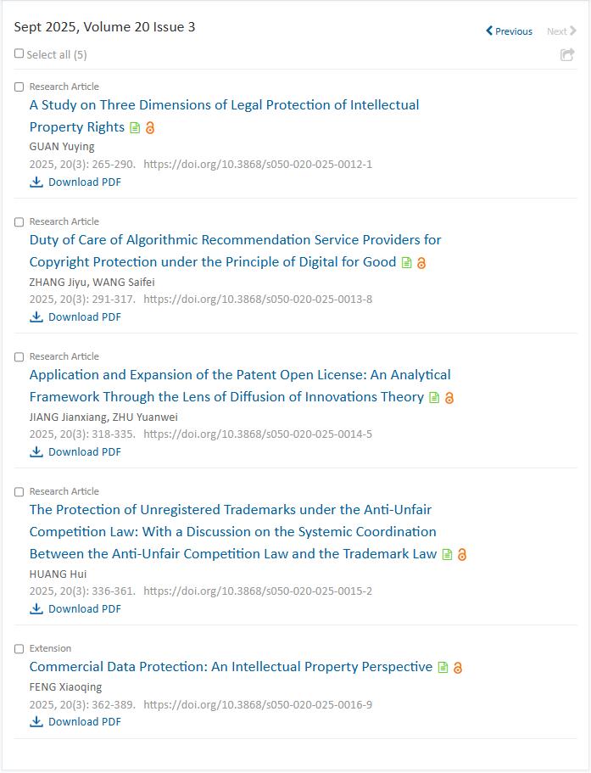
Task: Click orange open access icon for Duty of Care article
Action: coord(421,263)
